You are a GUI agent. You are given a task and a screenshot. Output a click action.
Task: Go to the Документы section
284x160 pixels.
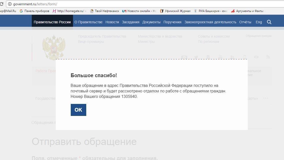(x=151, y=22)
